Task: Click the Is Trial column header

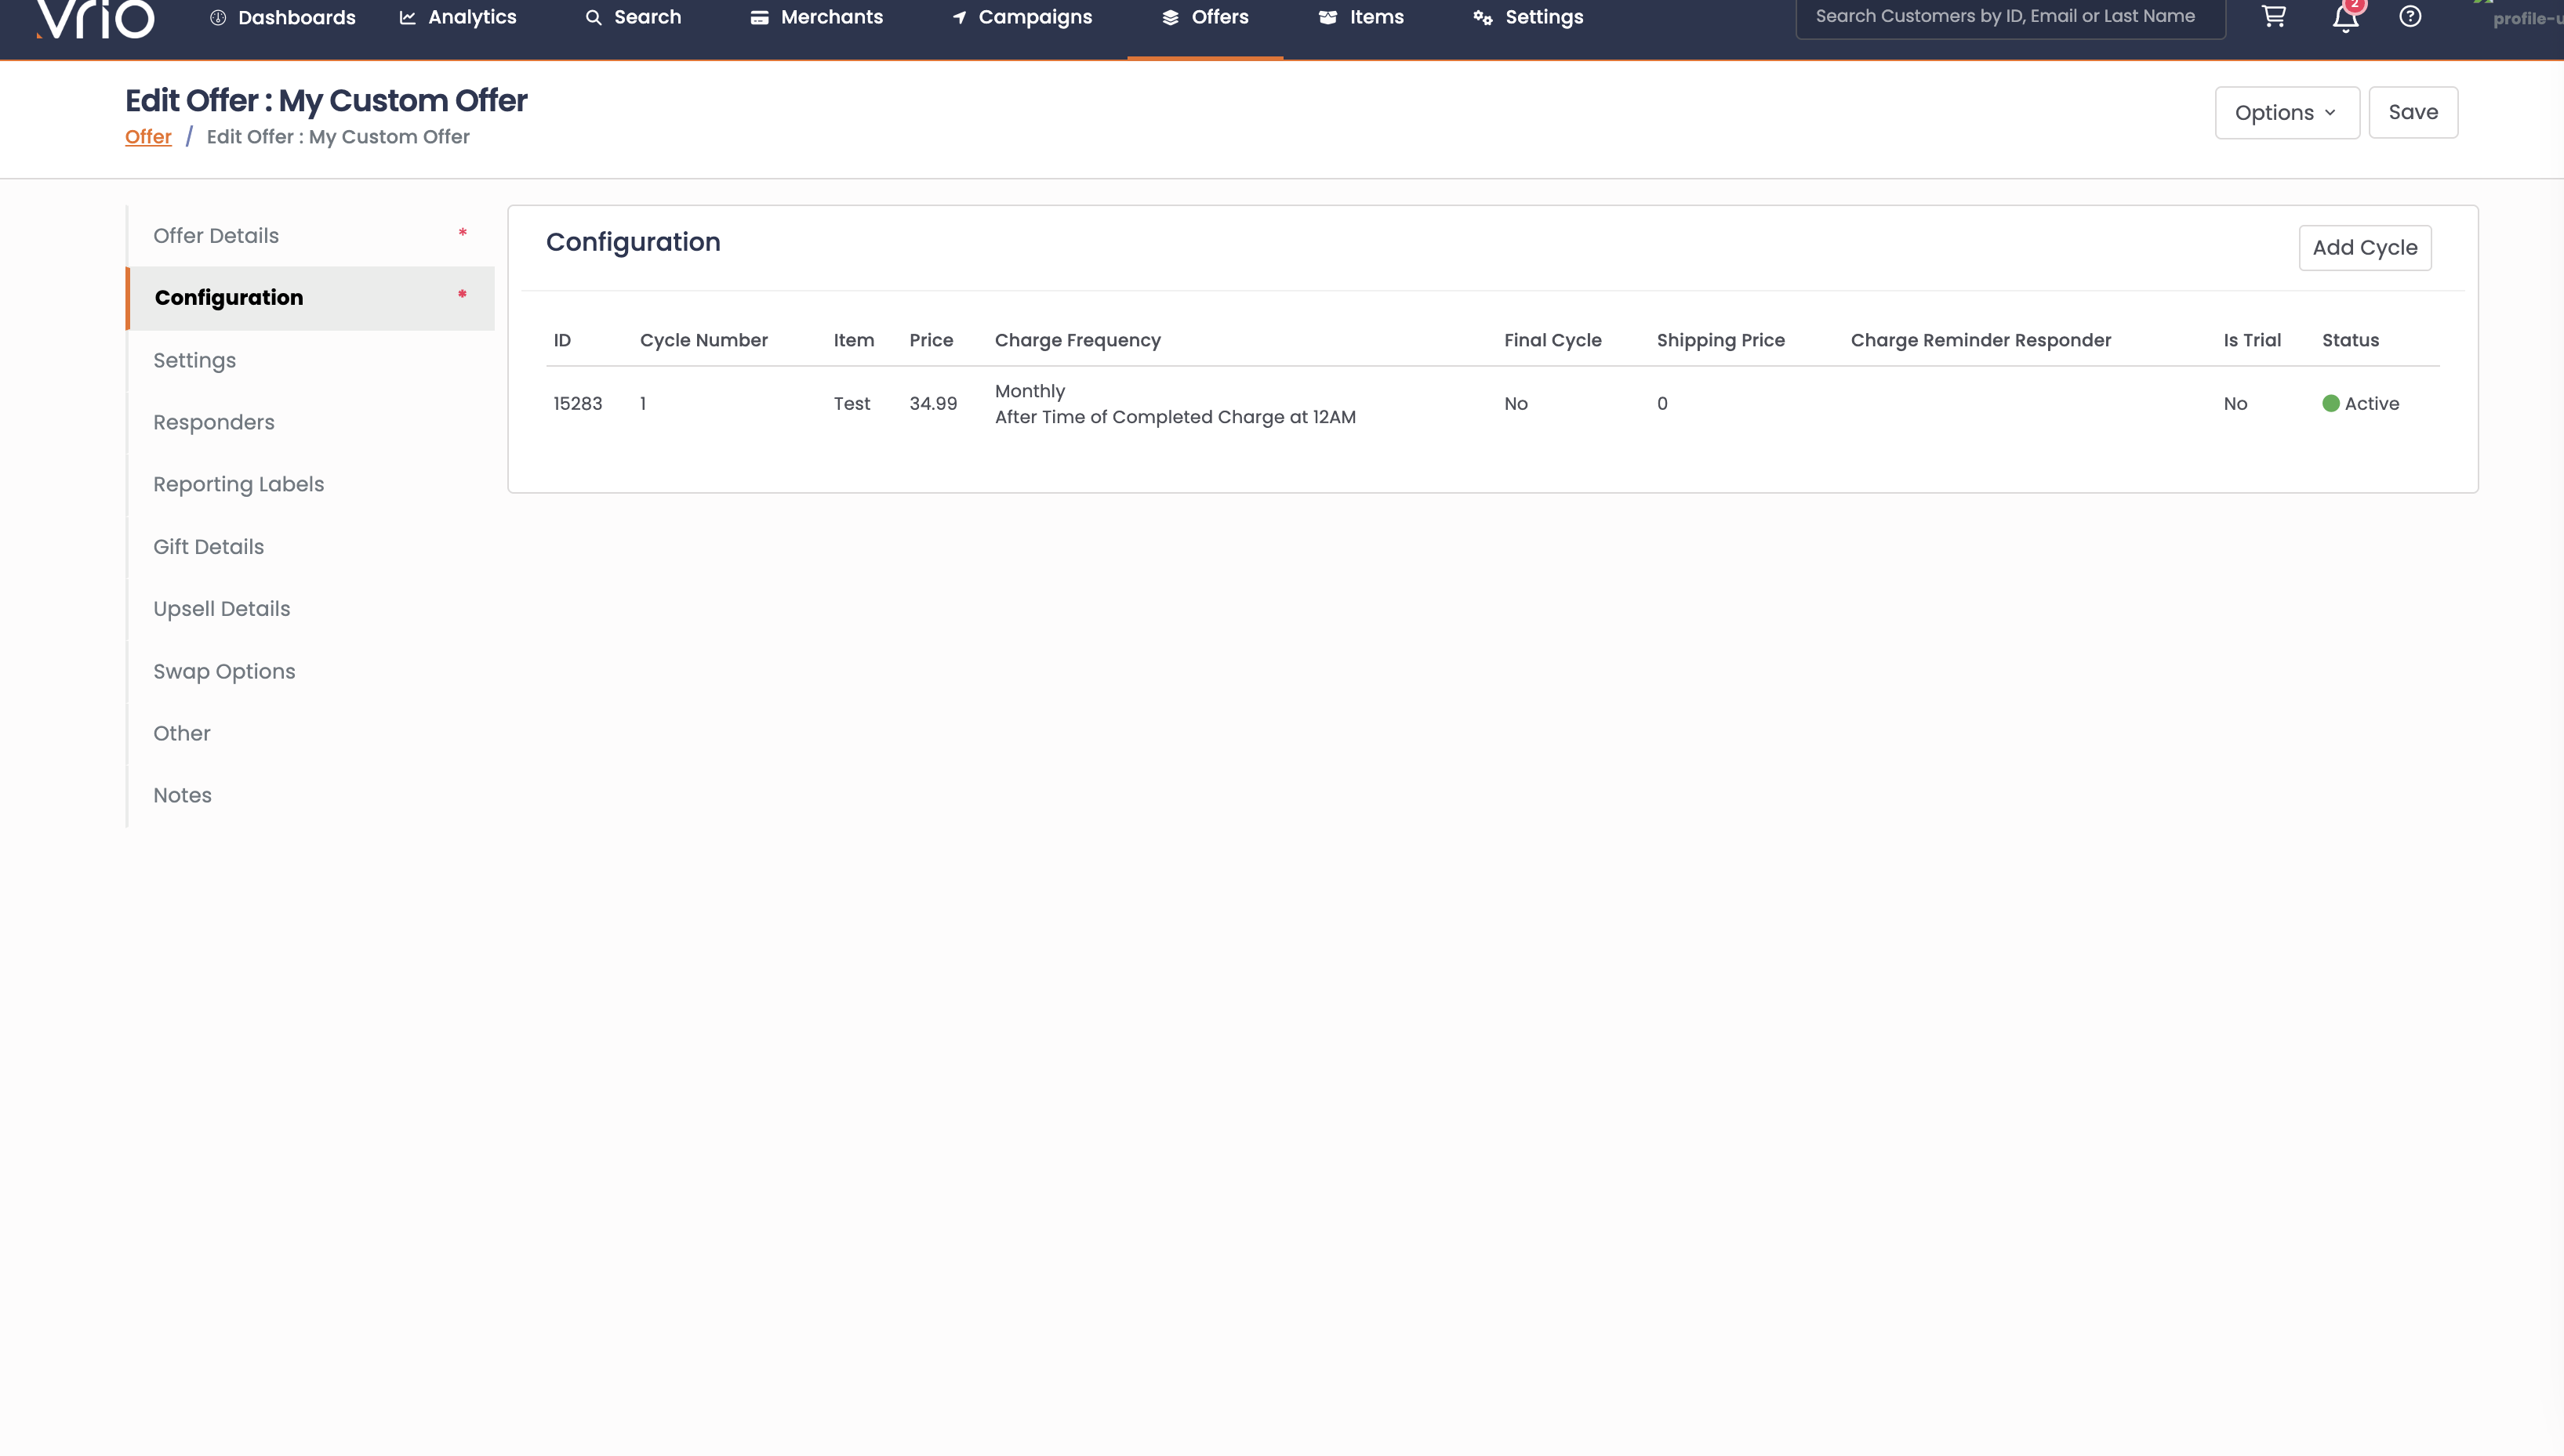Action: point(2252,340)
